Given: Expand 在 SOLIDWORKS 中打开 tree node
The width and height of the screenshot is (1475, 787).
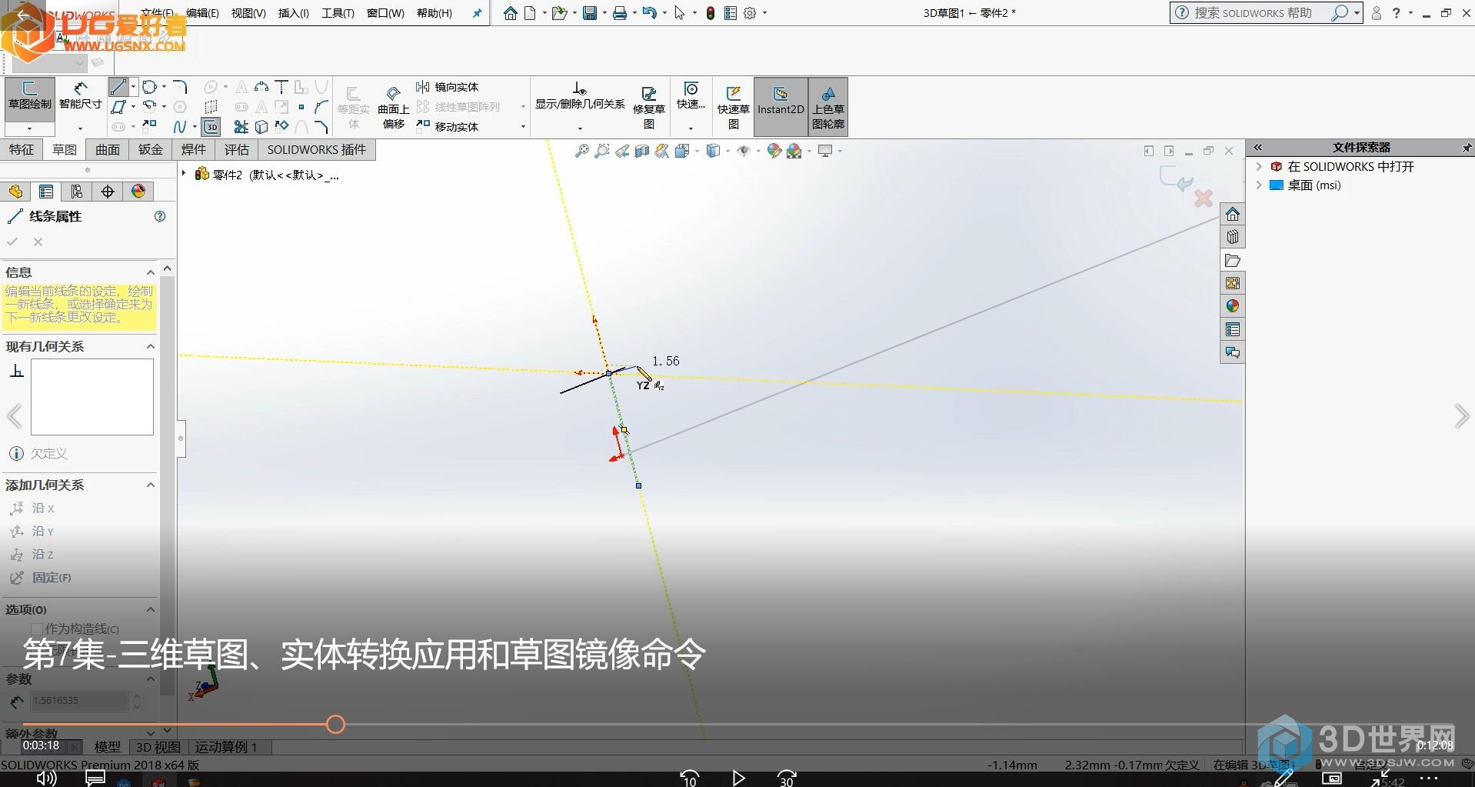Looking at the screenshot, I should 1259,166.
